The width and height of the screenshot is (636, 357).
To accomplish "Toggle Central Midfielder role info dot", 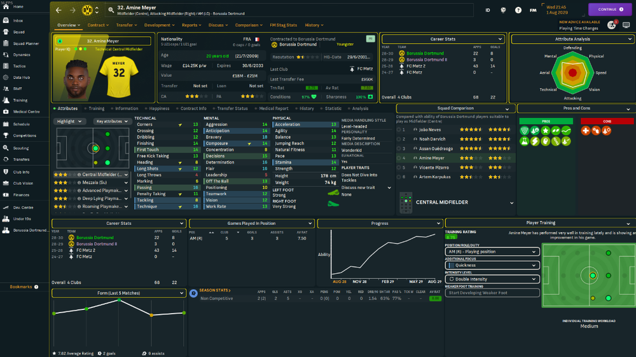I will click(x=79, y=175).
